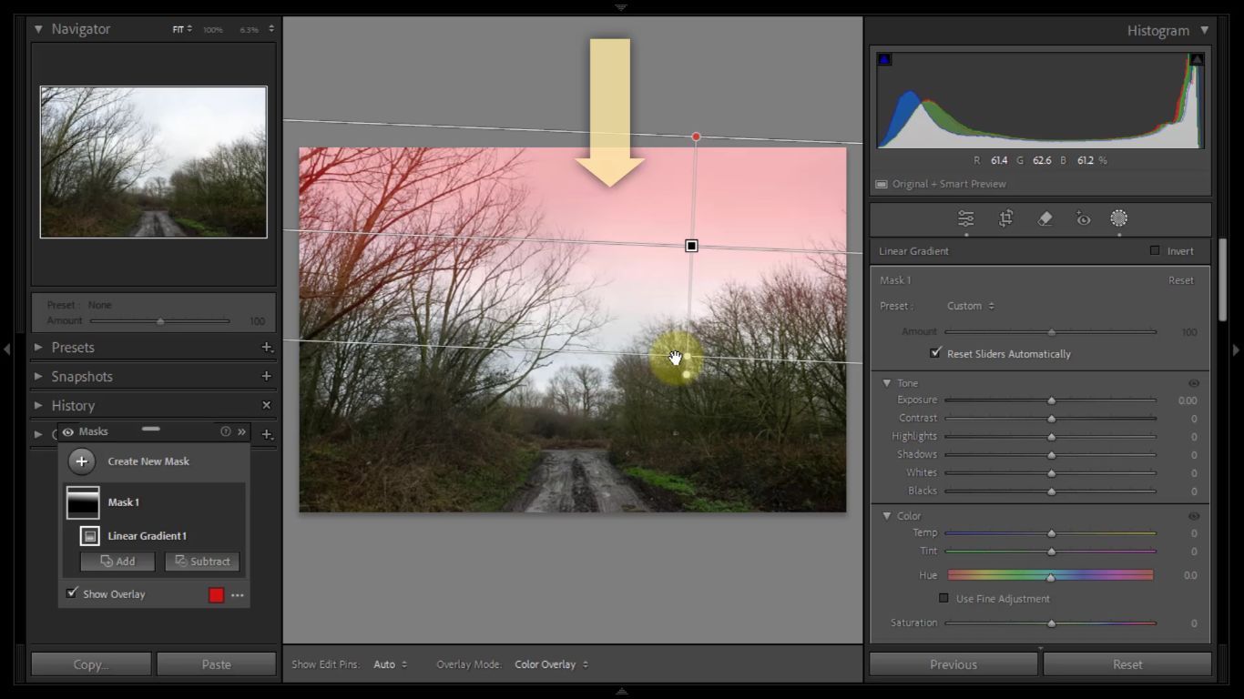Activate the Healing eraser tool
The height and width of the screenshot is (699, 1244).
pos(1045,218)
